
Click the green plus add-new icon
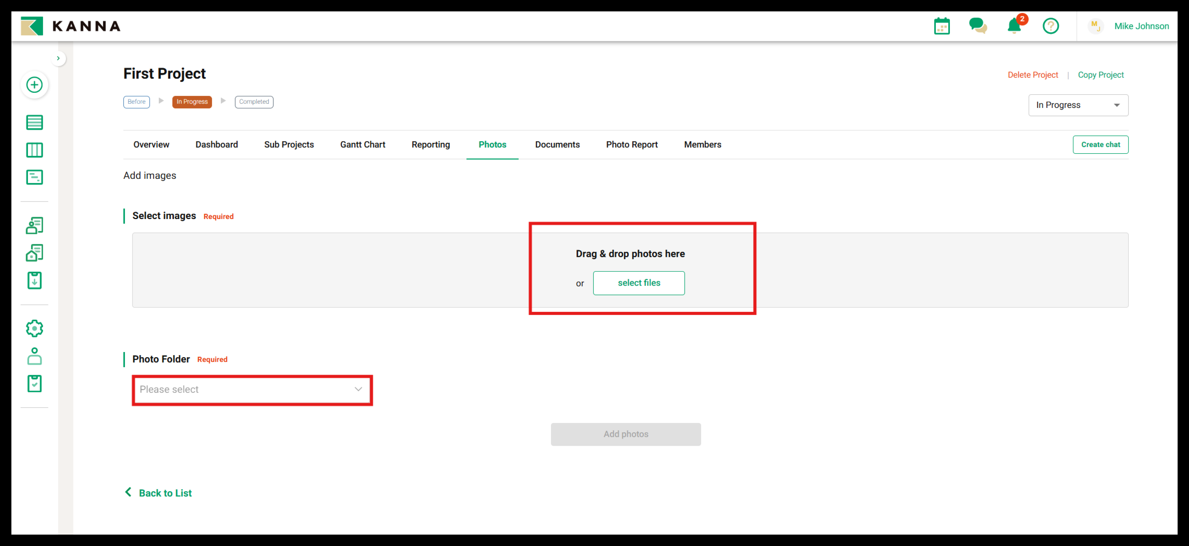point(35,85)
